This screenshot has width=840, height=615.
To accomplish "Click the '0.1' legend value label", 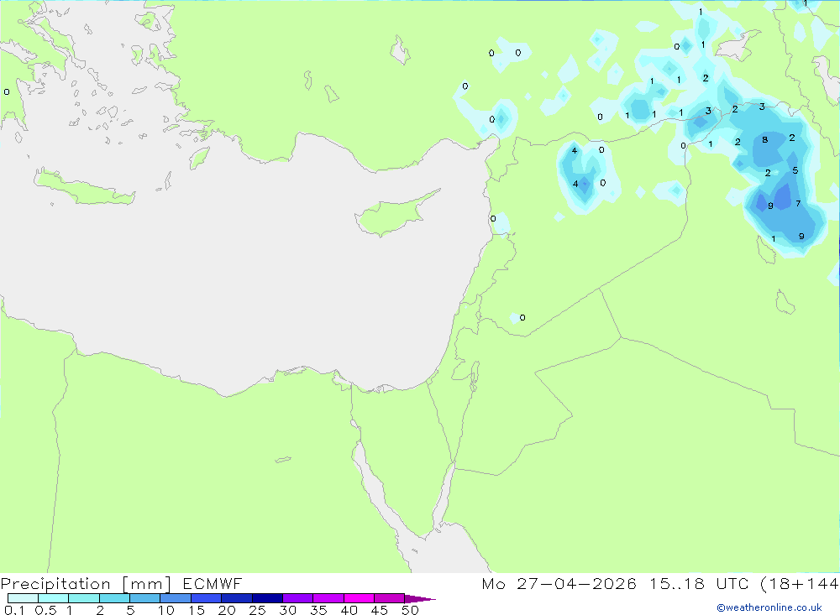I will click(14, 610).
